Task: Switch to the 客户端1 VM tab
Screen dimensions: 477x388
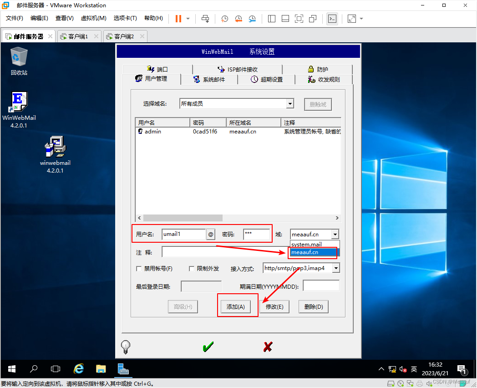Action: 78,36
